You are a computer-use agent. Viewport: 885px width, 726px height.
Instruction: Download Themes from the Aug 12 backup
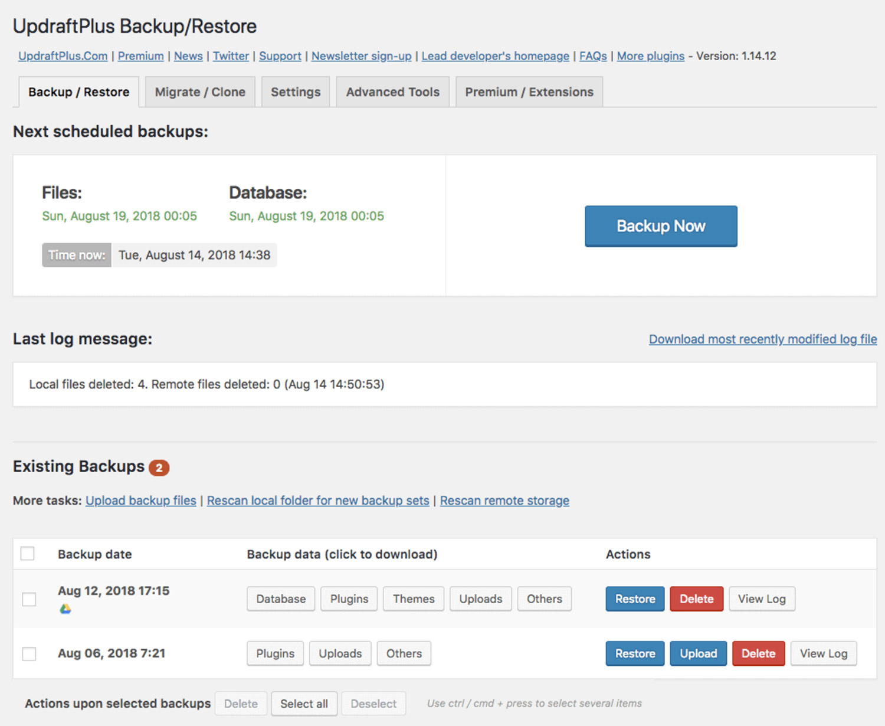[414, 599]
